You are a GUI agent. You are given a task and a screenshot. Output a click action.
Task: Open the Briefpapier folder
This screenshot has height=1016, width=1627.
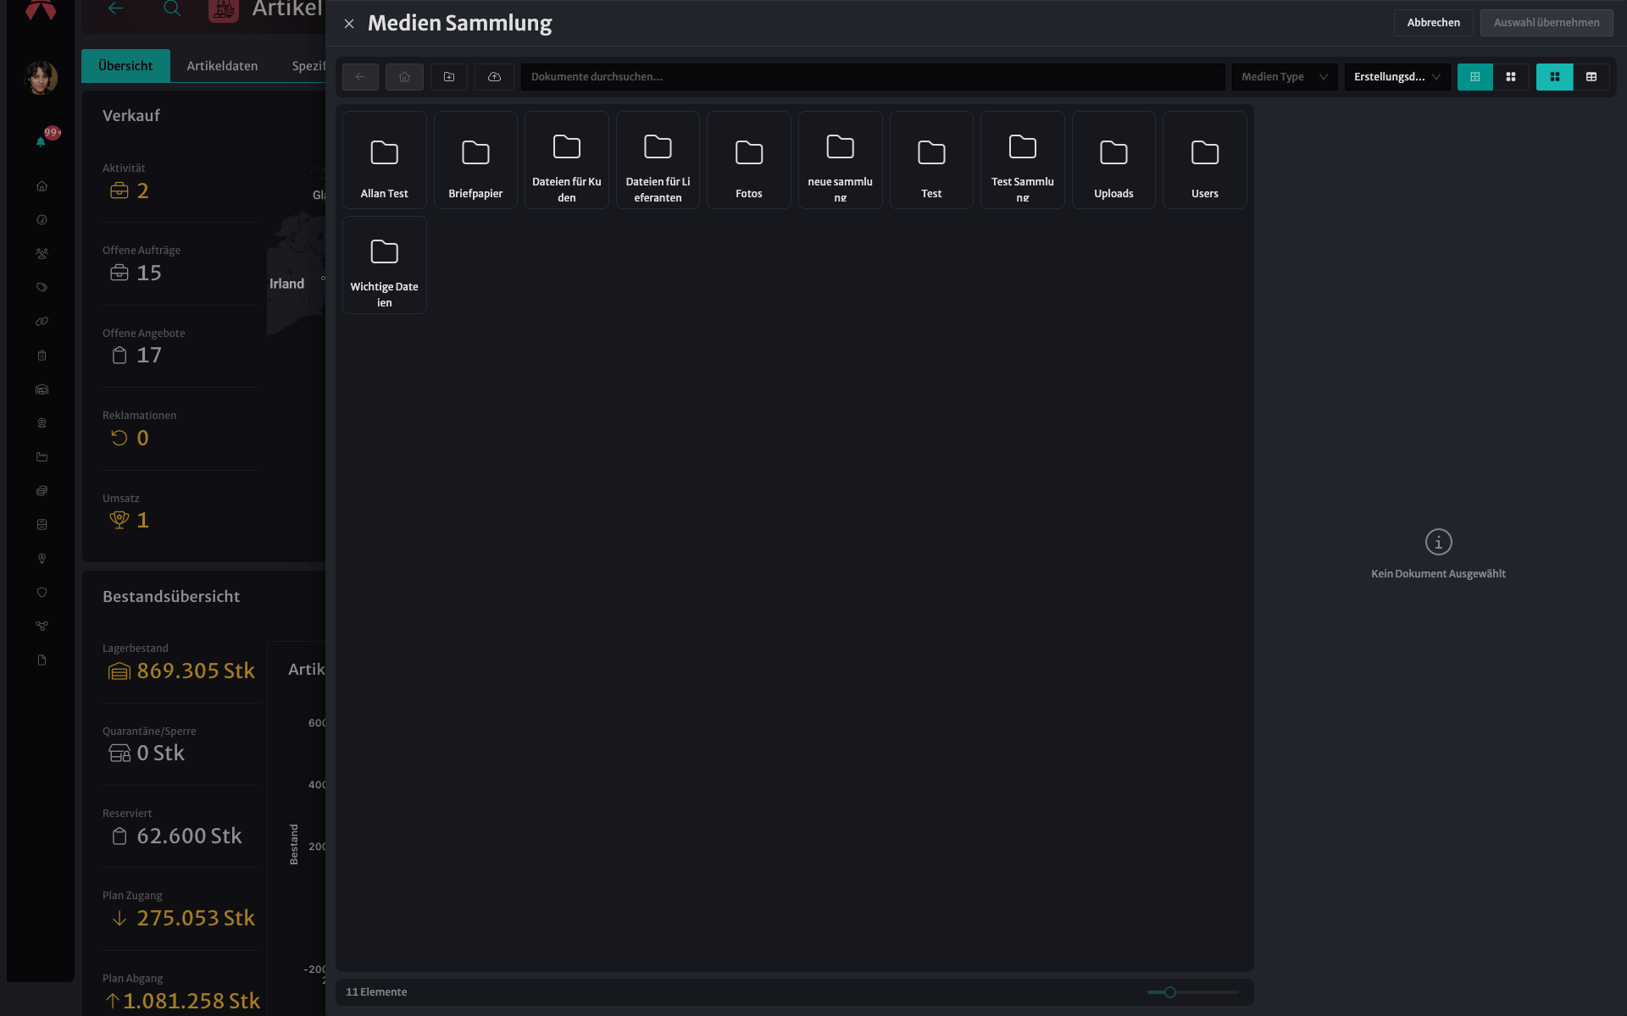click(x=475, y=160)
